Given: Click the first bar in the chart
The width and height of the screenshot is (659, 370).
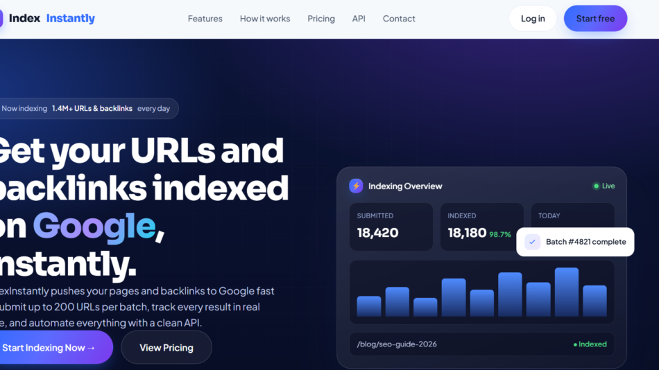Looking at the screenshot, I should (x=369, y=306).
